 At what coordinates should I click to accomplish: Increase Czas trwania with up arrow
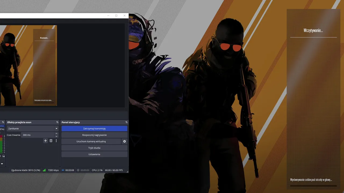56,133
